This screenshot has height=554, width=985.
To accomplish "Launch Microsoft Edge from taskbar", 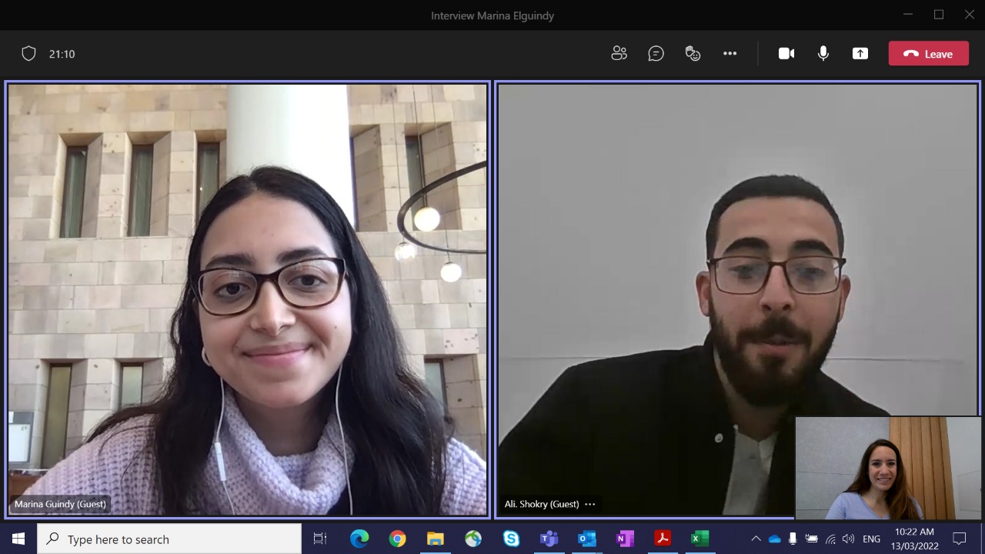I will click(359, 539).
